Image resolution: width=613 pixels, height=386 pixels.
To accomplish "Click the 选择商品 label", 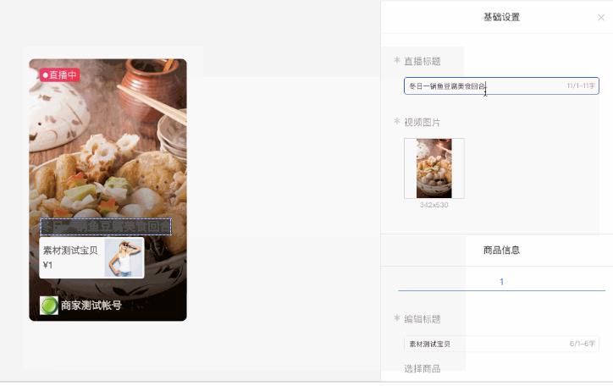I will (x=422, y=368).
